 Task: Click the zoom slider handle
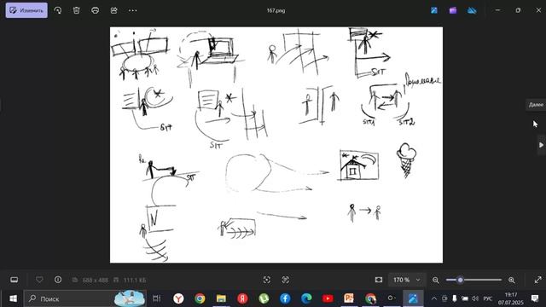coord(461,280)
